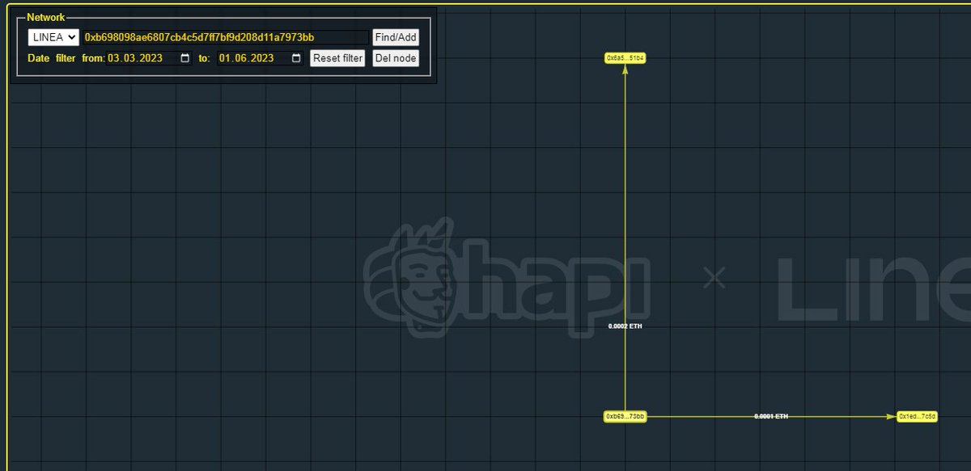Open calendar picker for the to date

296,58
